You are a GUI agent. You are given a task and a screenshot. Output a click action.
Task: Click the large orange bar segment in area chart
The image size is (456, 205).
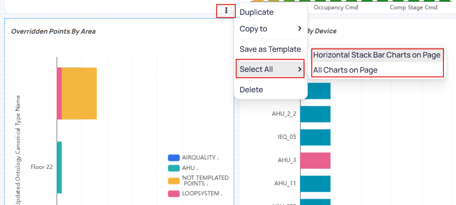[x=79, y=93]
